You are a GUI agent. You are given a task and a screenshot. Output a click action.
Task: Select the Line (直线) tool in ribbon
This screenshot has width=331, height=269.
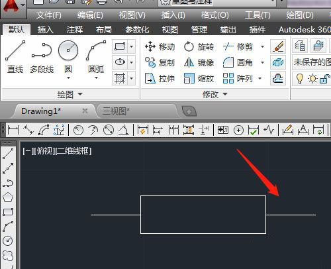point(15,57)
